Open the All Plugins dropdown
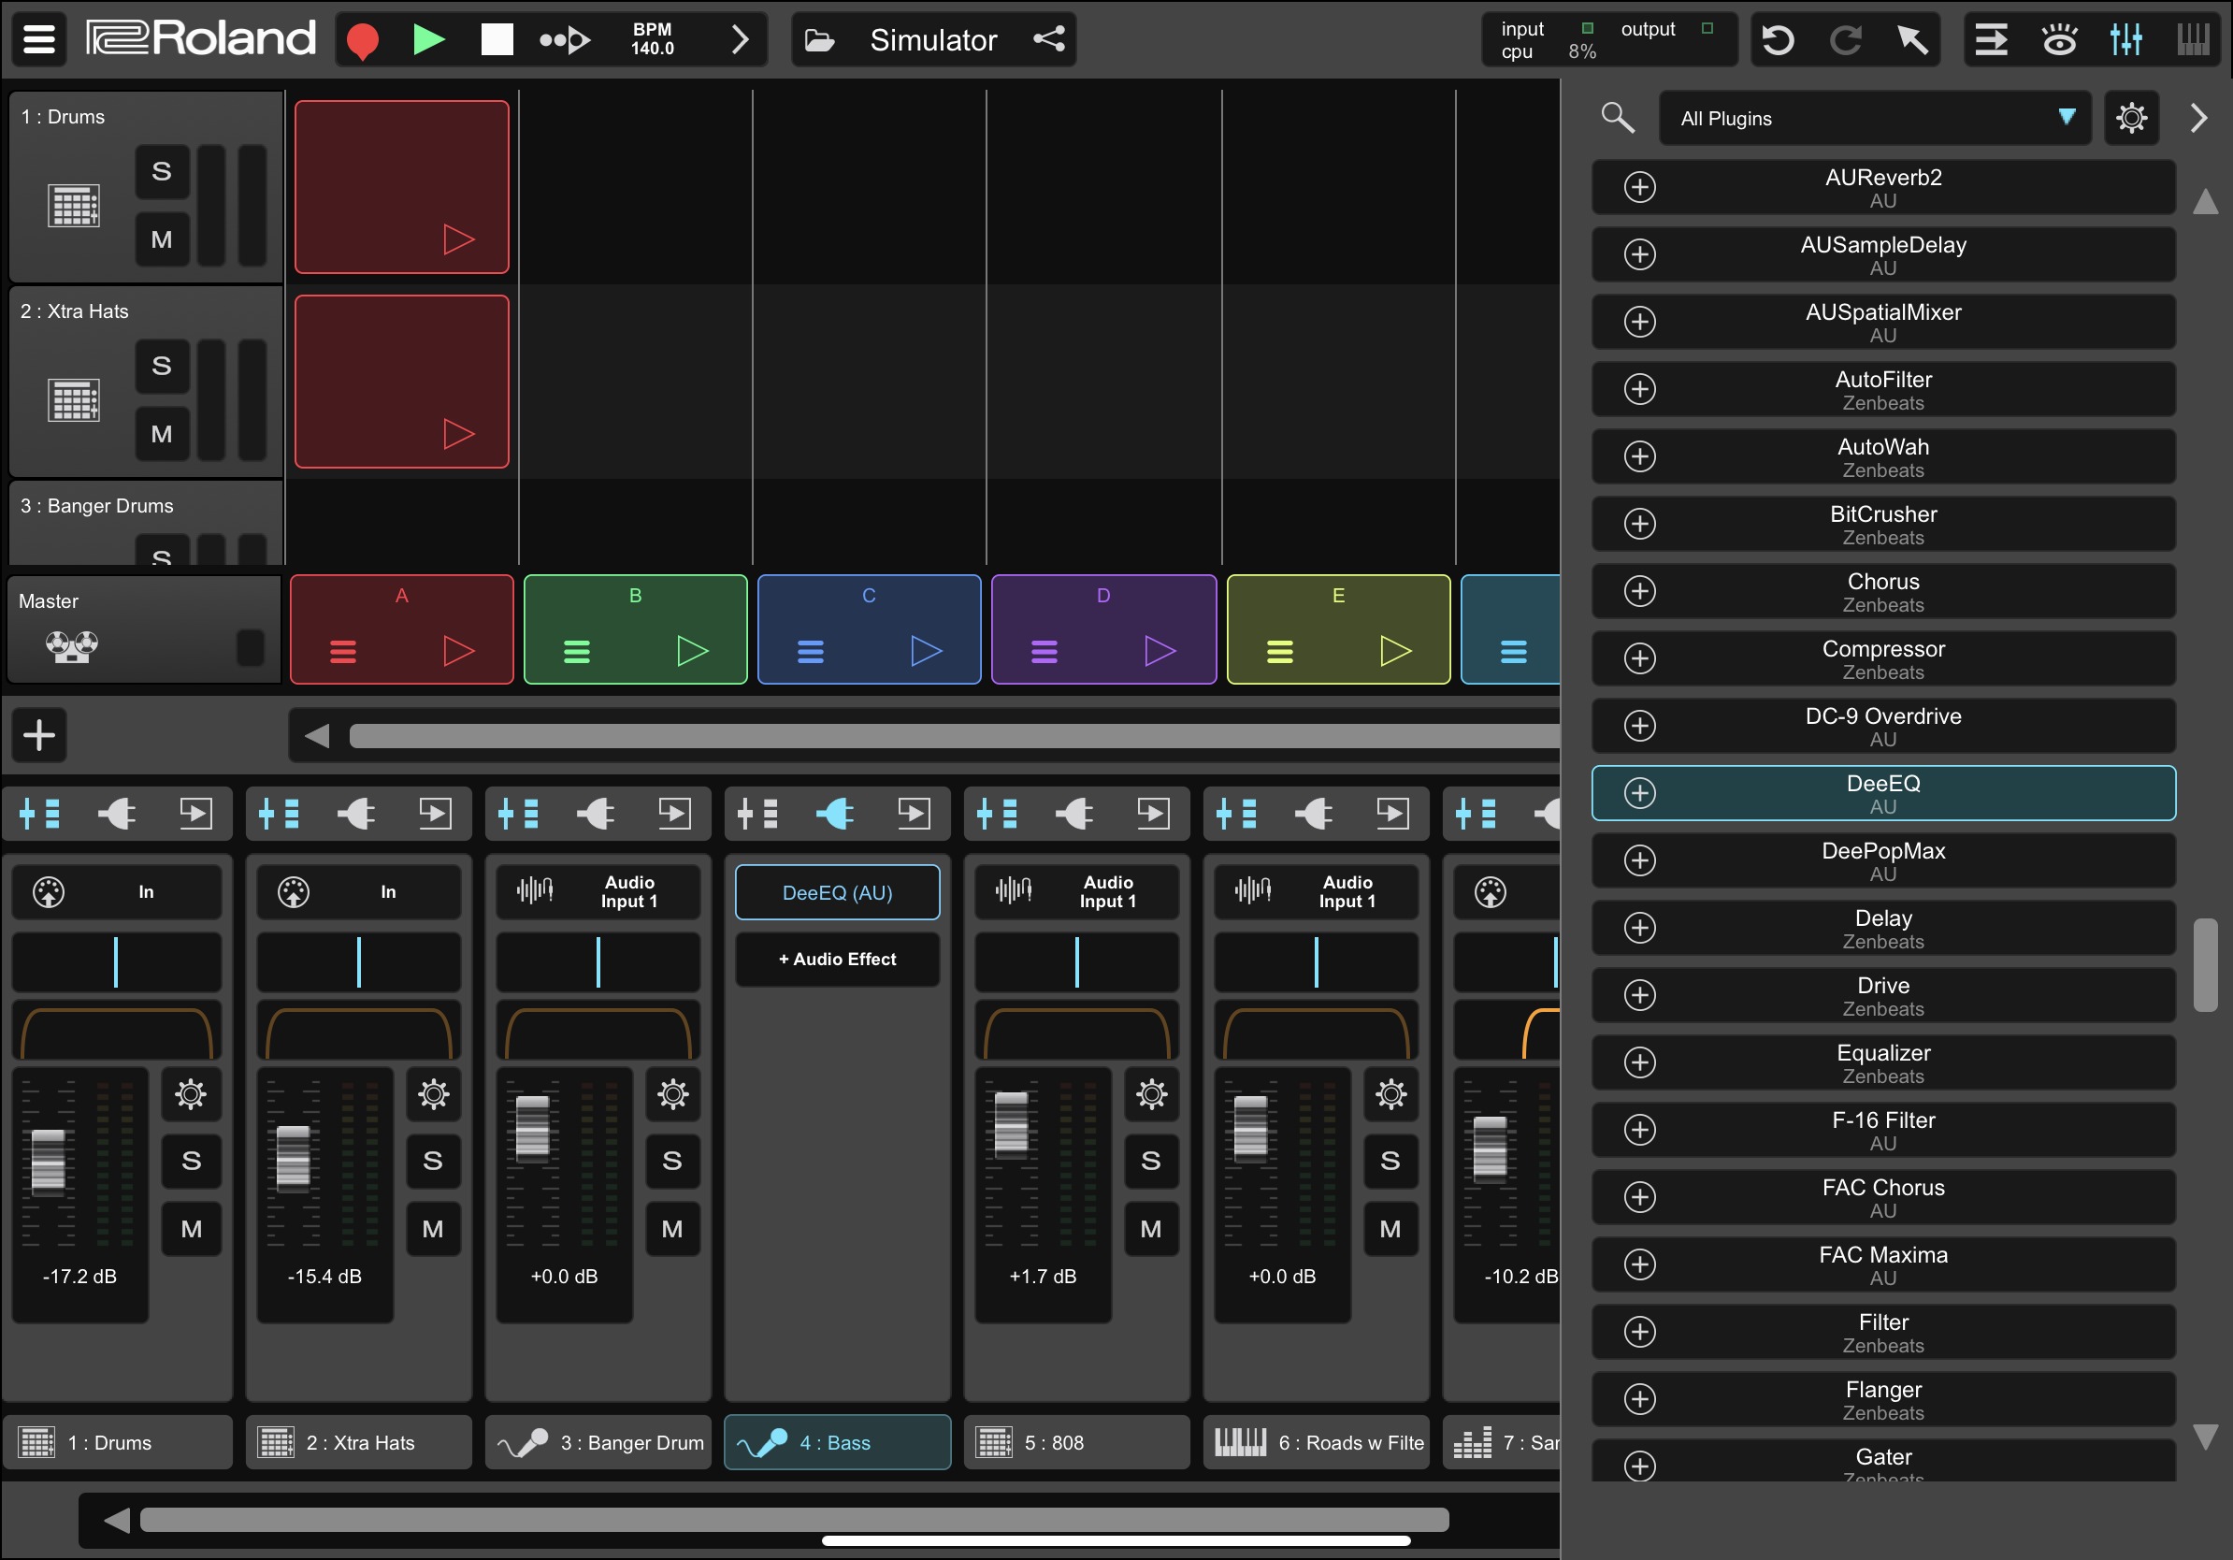Screen dimensions: 2233x1560 point(1875,118)
